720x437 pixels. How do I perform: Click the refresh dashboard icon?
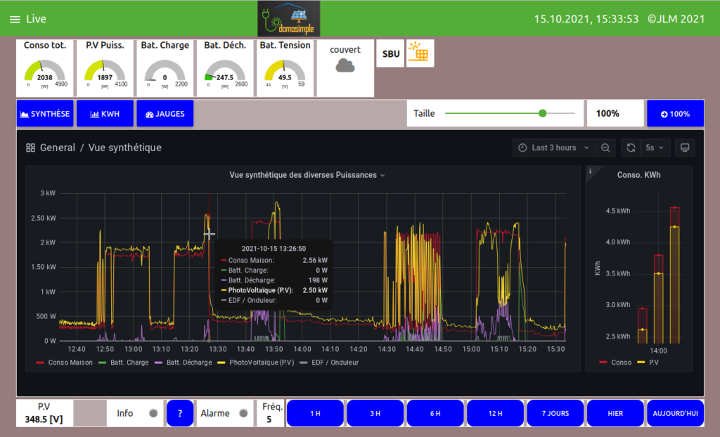click(631, 148)
